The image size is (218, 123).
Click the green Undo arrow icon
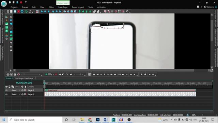[26, 11]
